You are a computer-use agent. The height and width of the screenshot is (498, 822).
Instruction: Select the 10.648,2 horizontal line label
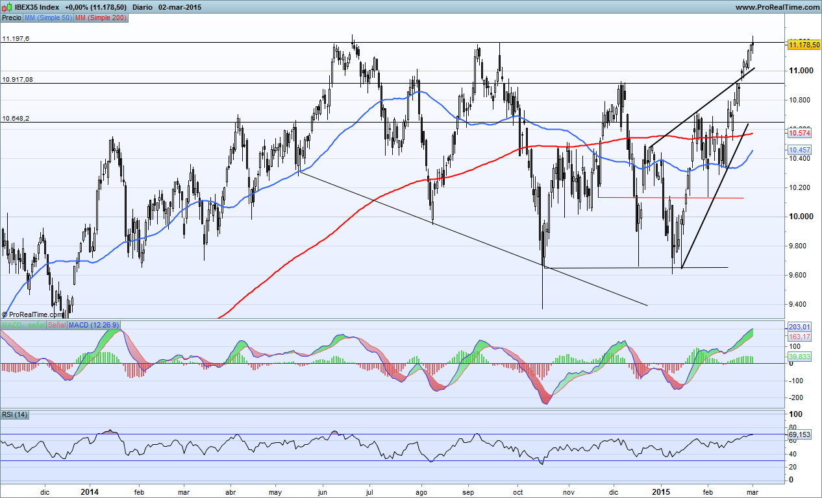pos(16,119)
